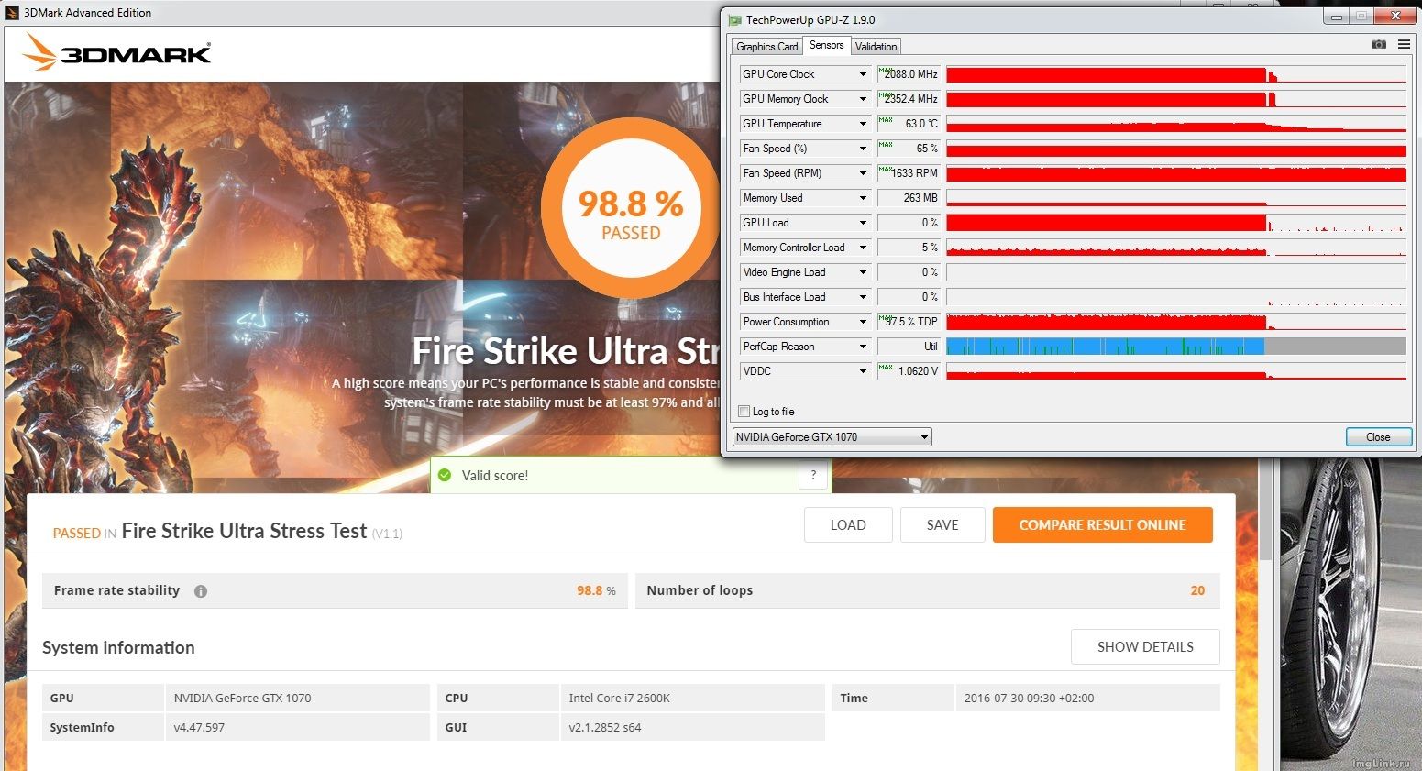1422x771 pixels.
Task: Enable the Log to file checkbox
Action: pyautogui.click(x=744, y=412)
